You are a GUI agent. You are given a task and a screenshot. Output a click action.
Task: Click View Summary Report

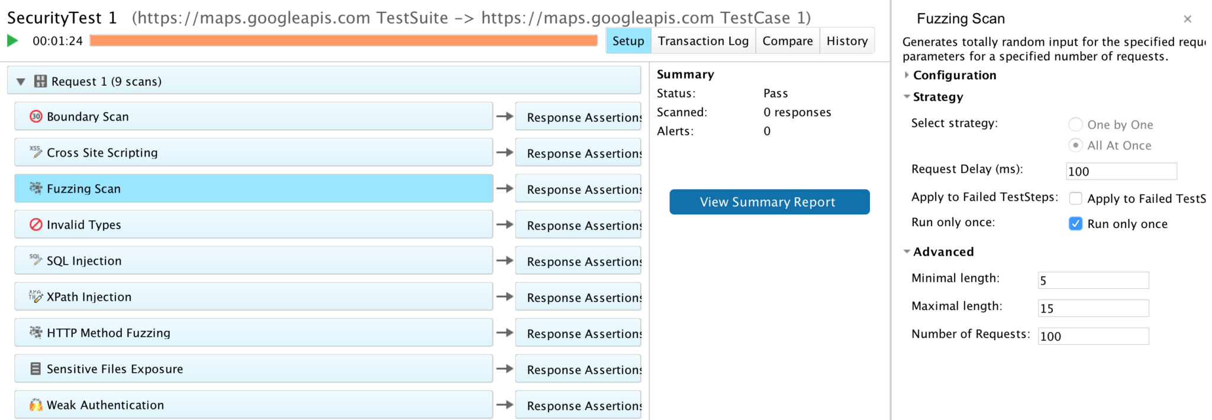769,201
